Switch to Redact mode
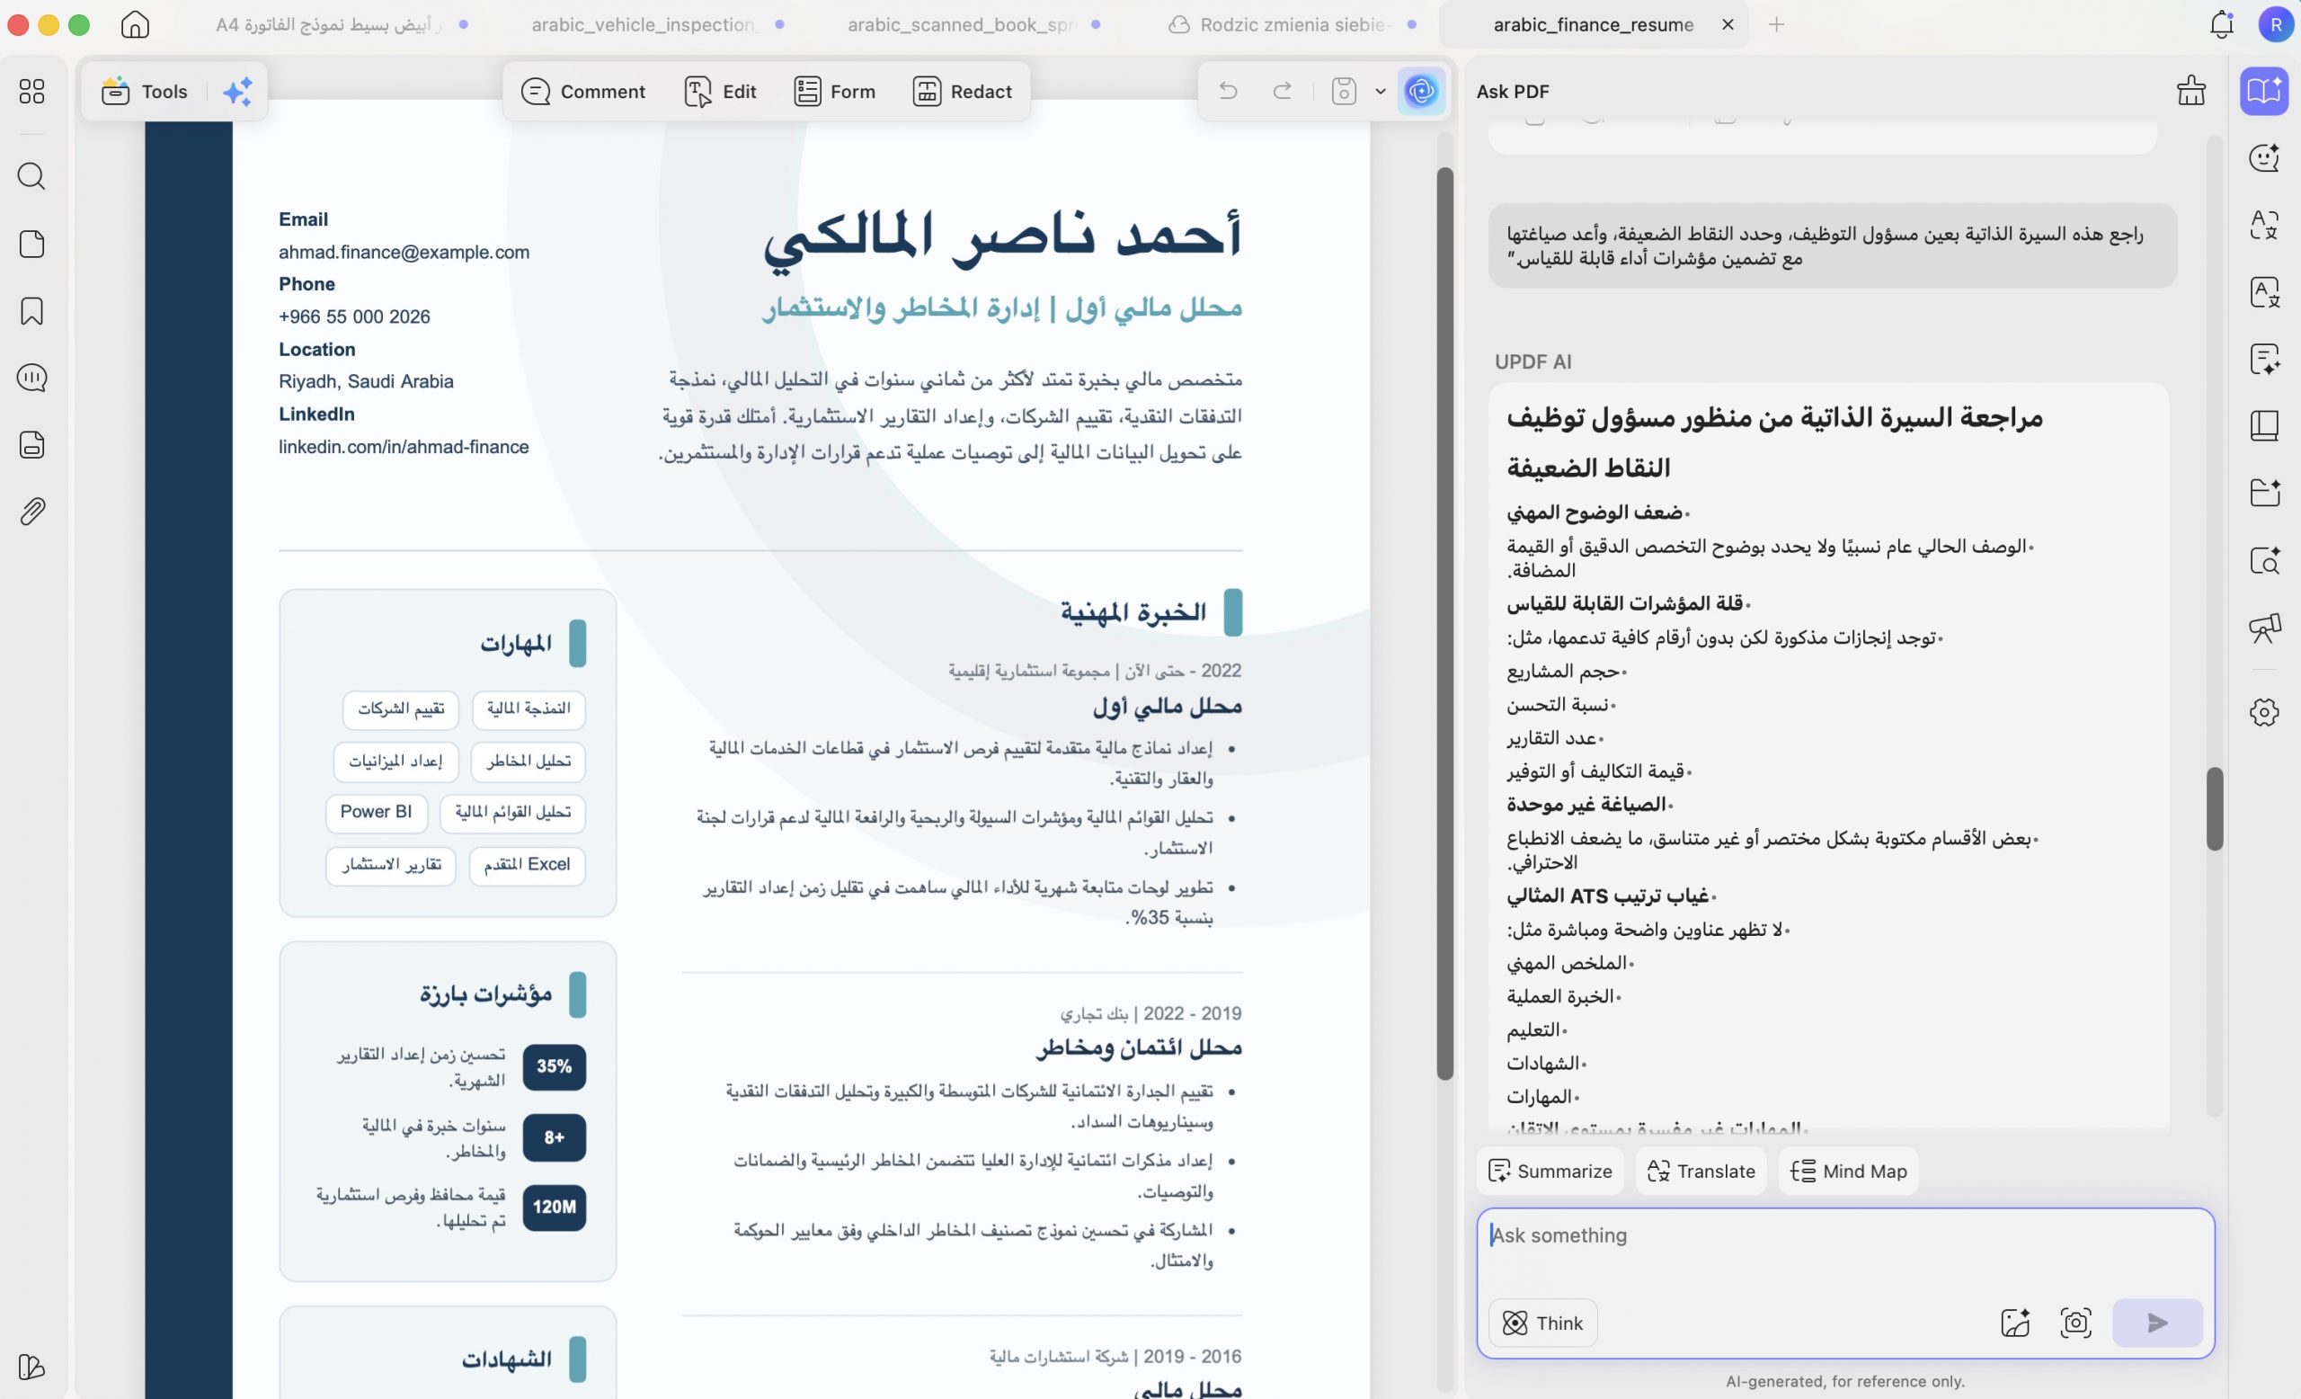This screenshot has width=2301, height=1399. [962, 92]
